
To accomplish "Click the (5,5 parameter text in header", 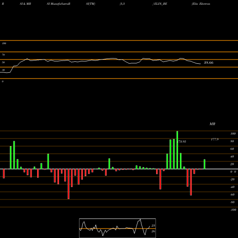I will pos(122,4).
